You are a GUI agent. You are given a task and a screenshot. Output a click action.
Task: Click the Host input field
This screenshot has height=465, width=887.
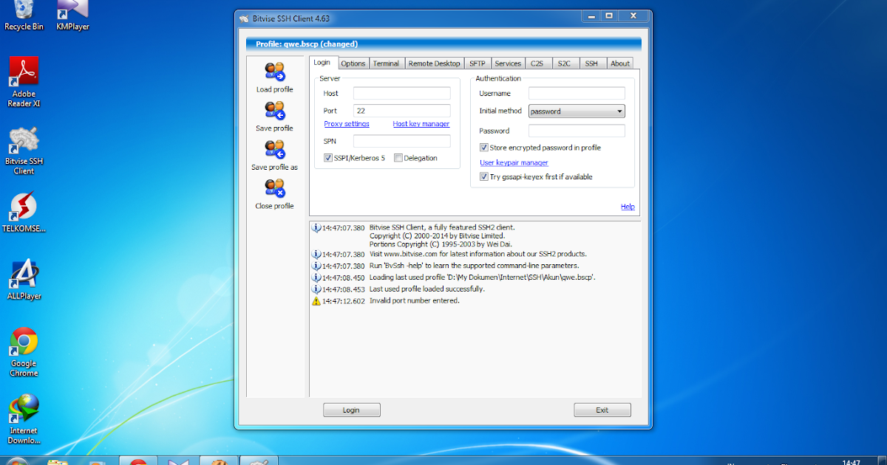click(x=402, y=93)
